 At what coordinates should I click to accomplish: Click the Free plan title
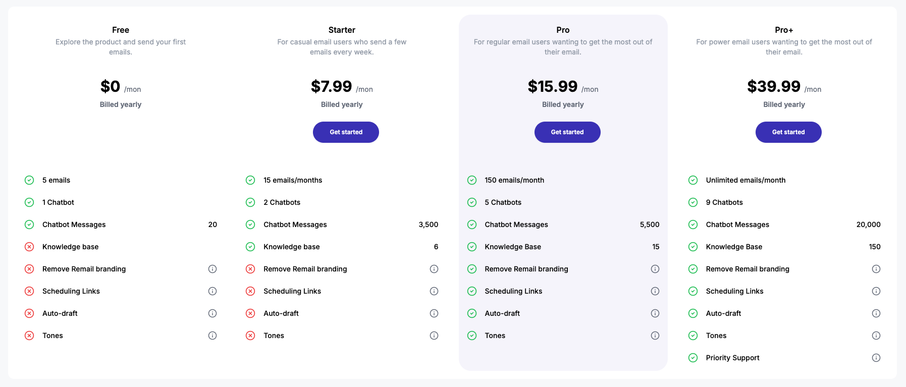click(x=121, y=30)
